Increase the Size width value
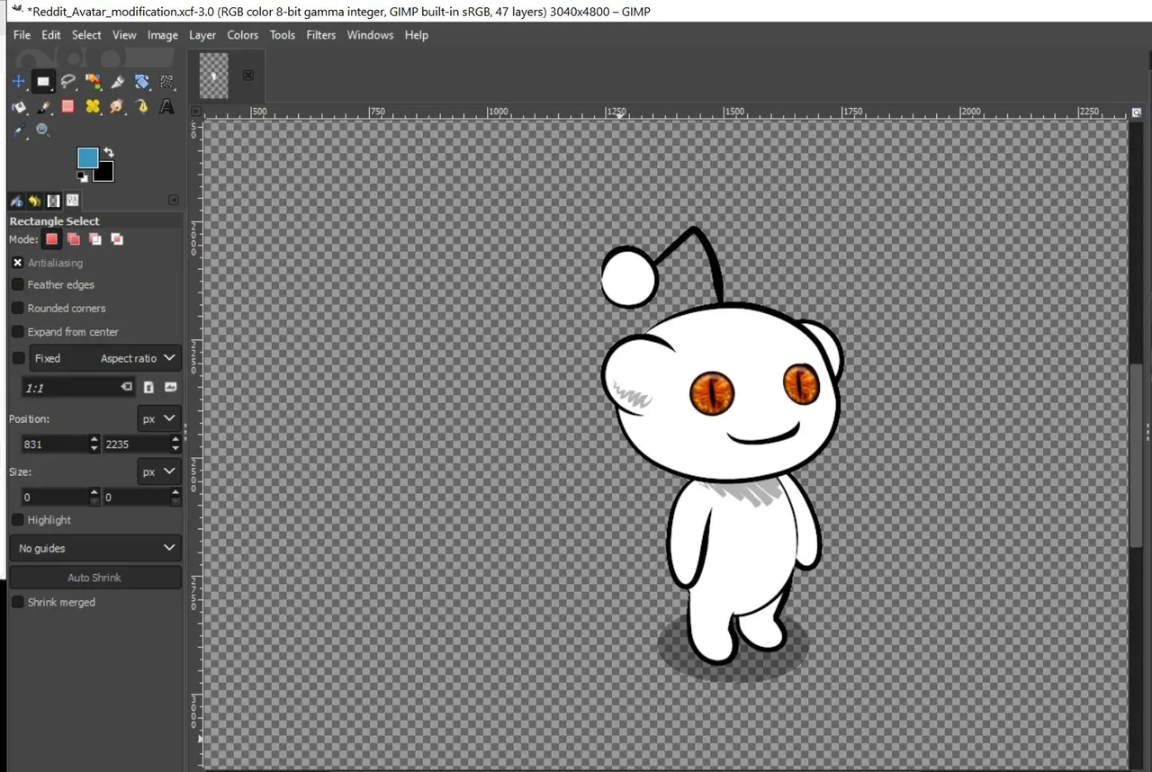1152x772 pixels. pyautogui.click(x=94, y=493)
